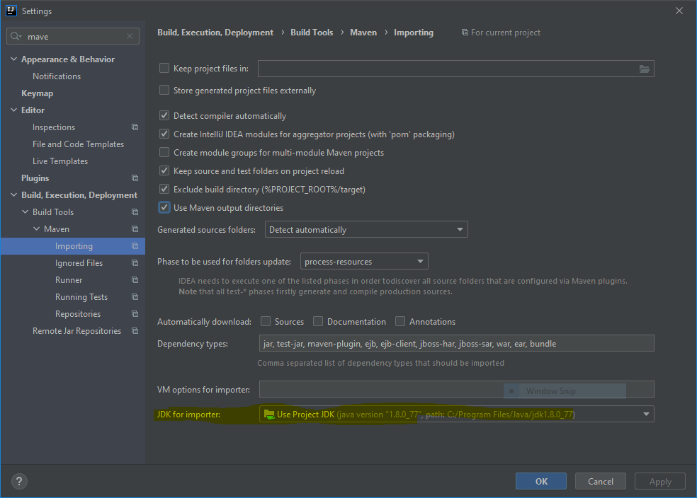Viewport: 697px width, 498px height.
Task: Click the project-level icon next to Plugins
Action: click(x=135, y=178)
